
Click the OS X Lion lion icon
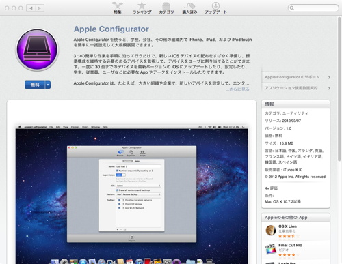pyautogui.click(x=271, y=231)
